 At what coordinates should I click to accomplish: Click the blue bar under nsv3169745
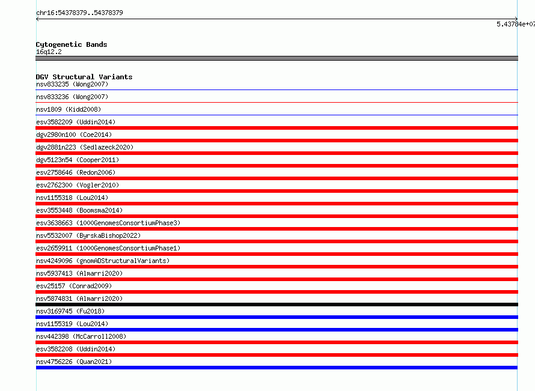[277, 317]
